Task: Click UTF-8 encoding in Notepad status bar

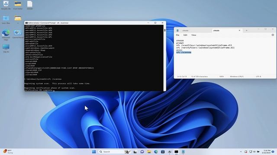Action: (x=258, y=77)
